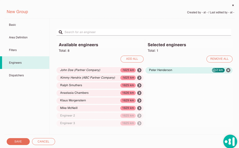Click arrow icon next to Klaus Morgenstern
Screen dimensions: 239x148
[139, 101]
